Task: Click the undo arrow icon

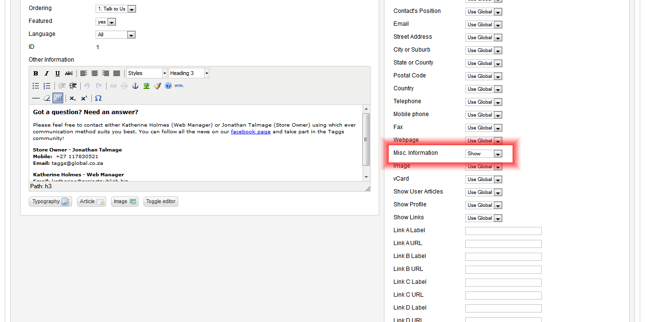Action: tap(87, 86)
